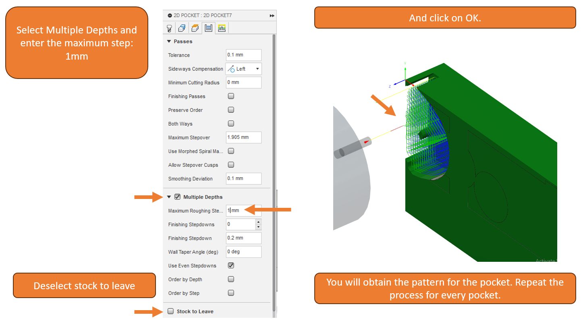Click the Maximum Roughing Stepdown field
581x319 pixels.
pos(244,211)
